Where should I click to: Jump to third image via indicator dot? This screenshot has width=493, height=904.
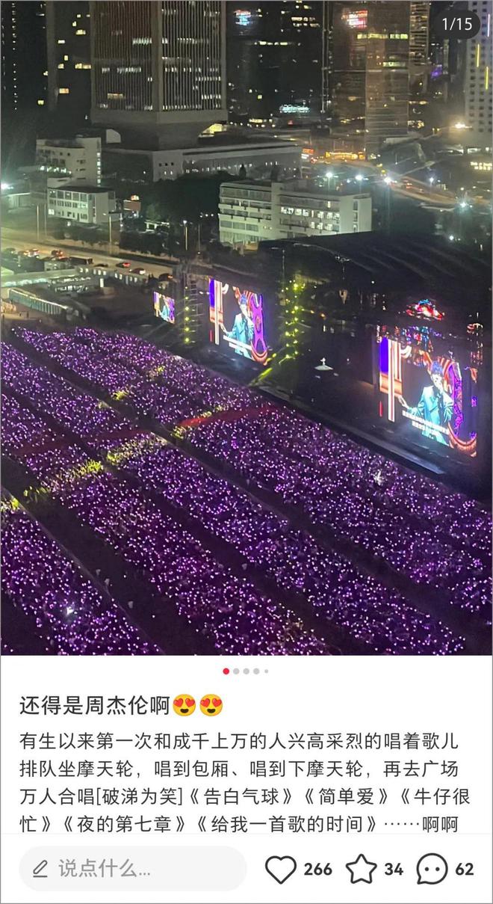point(246,671)
